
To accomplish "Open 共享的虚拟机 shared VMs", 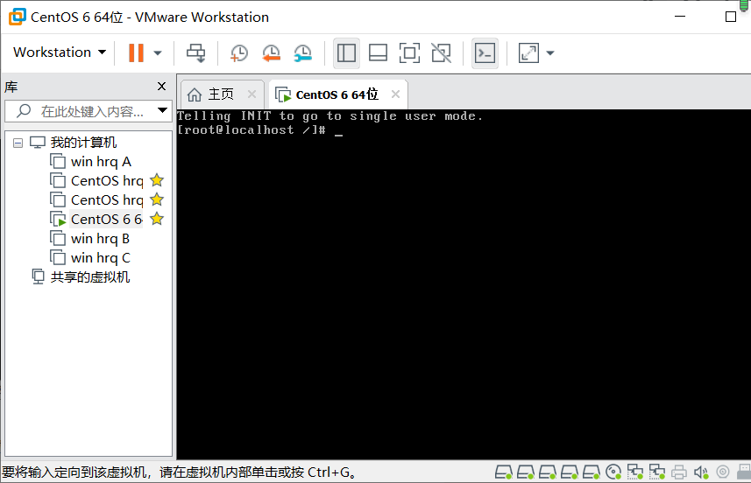I will [x=90, y=276].
